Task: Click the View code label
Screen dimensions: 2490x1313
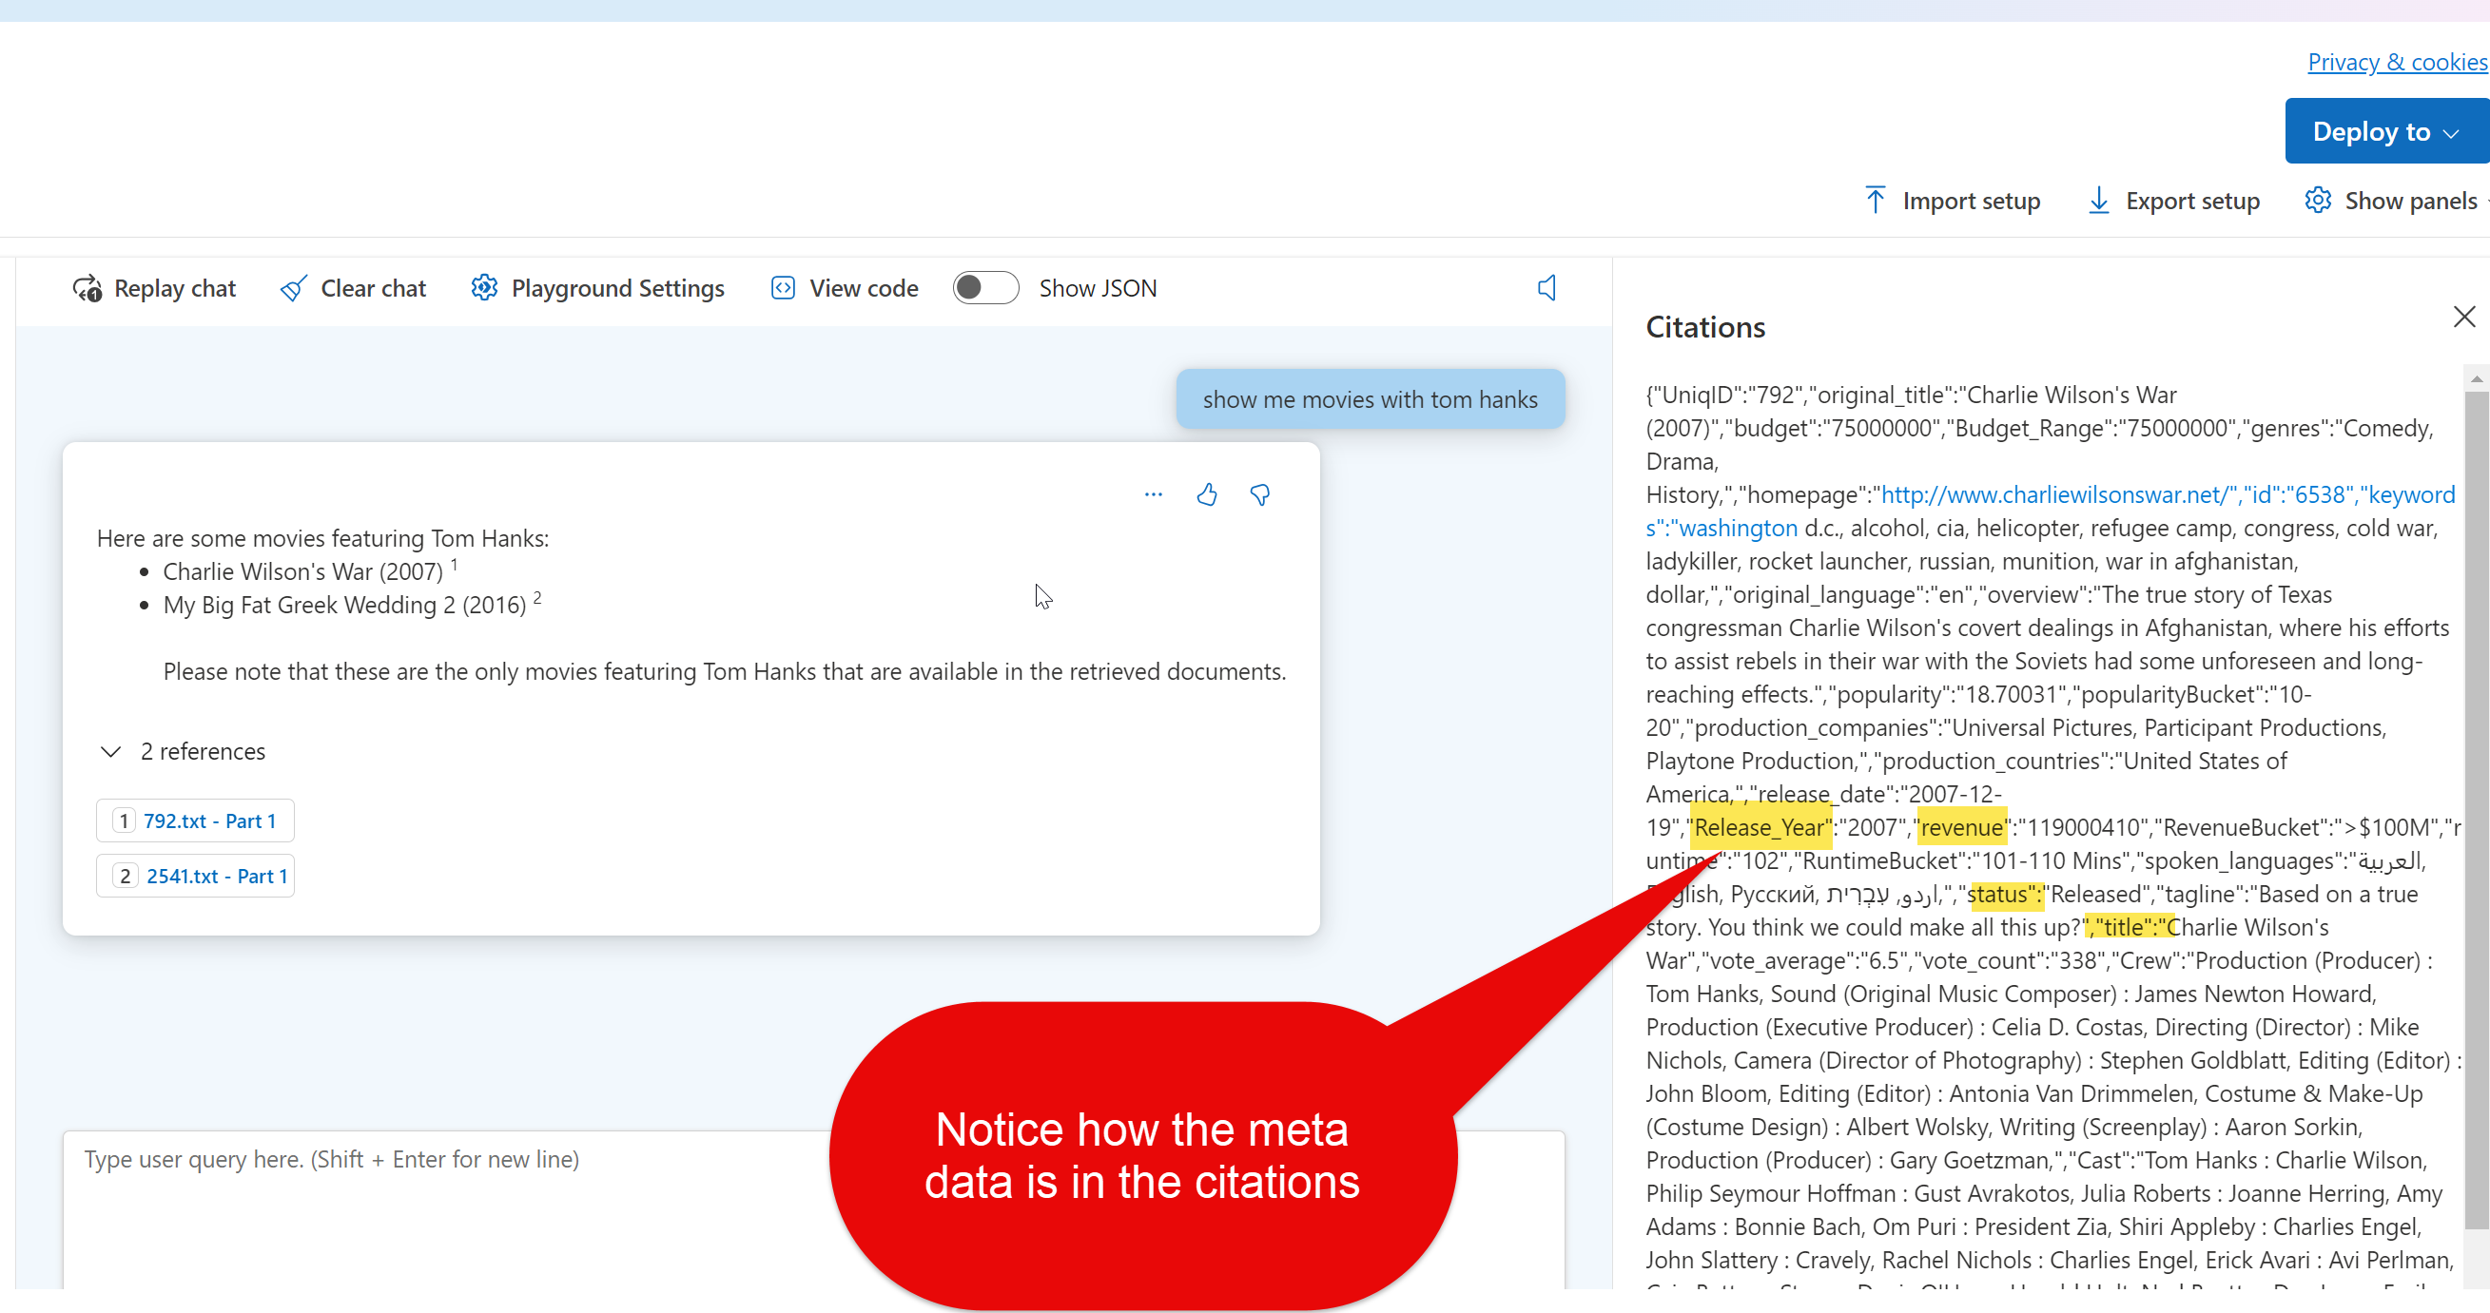Action: (865, 288)
